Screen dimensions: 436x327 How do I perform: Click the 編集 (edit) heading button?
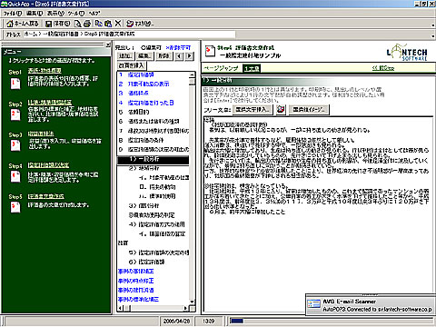tap(144, 56)
